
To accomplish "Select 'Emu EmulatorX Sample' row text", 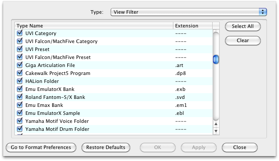I will click(x=53, y=113).
